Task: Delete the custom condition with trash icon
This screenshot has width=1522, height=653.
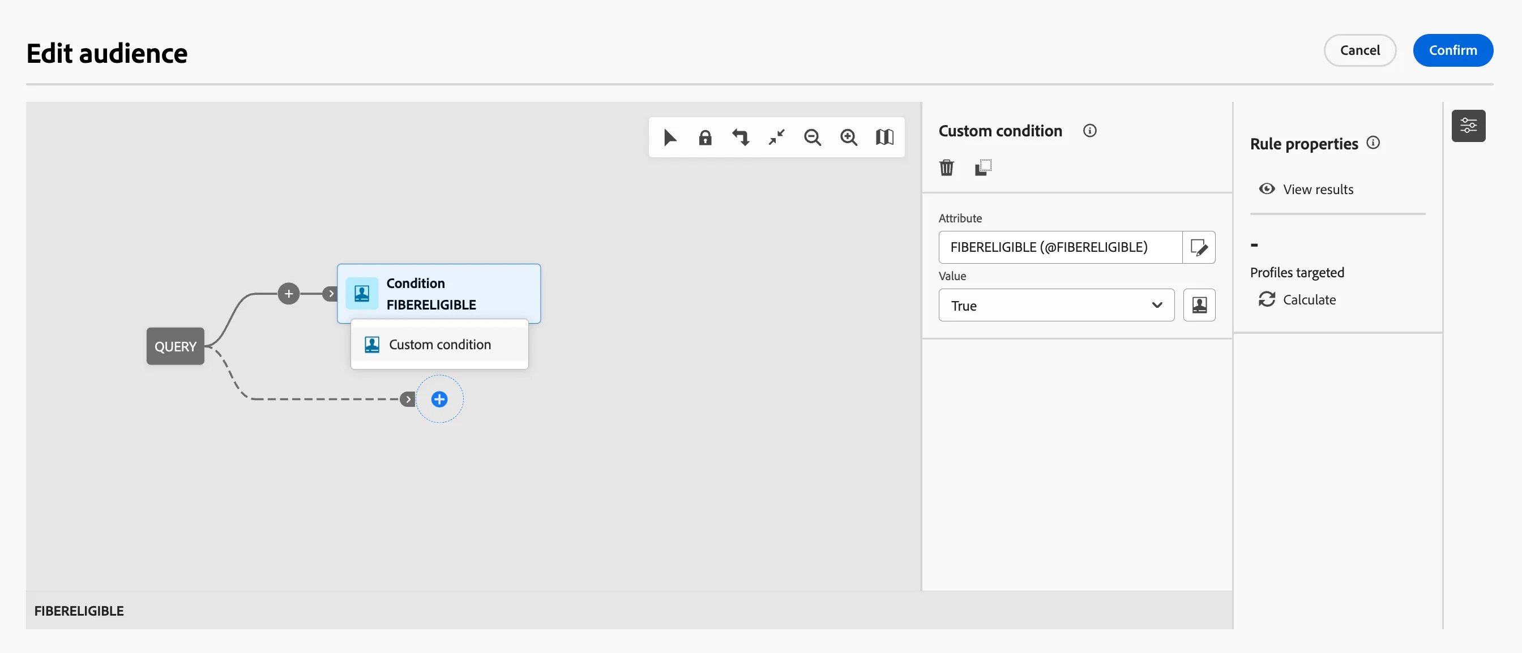Action: 947,167
